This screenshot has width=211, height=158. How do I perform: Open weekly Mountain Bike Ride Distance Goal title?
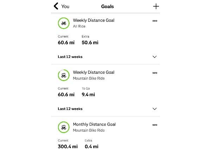94,72
